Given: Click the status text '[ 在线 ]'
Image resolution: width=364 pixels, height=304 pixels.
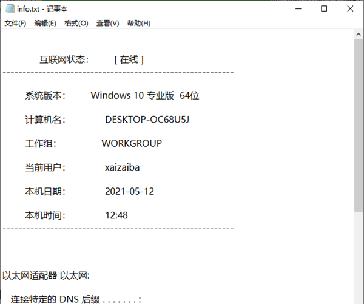Looking at the screenshot, I should [x=129, y=60].
